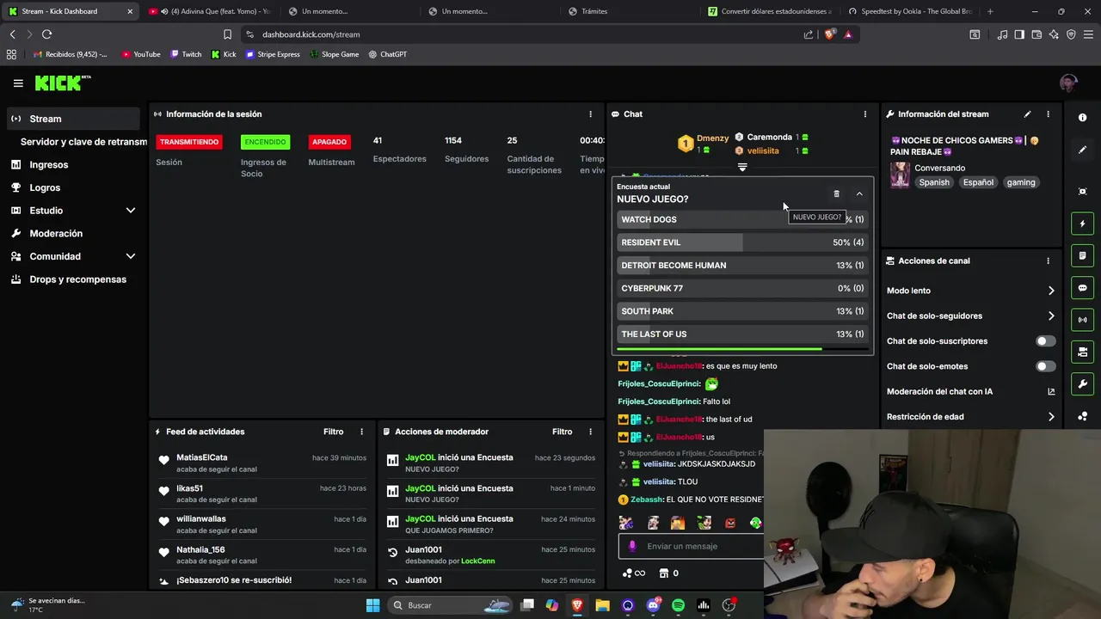
Task: Switch to the Speedtest by Ookla tab
Action: pyautogui.click(x=911, y=11)
